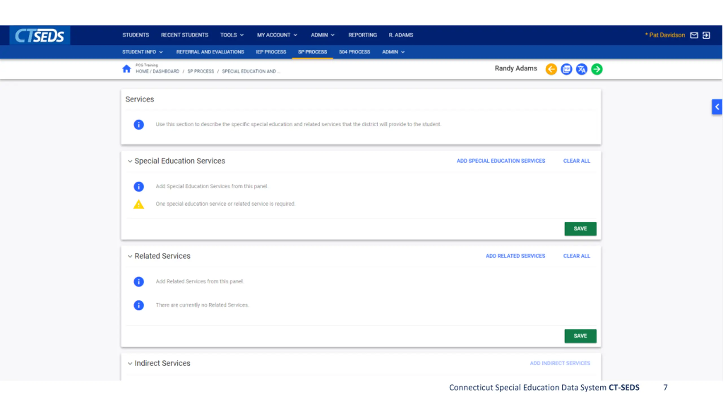723x406 pixels.
Task: Save the Related Services panel
Action: (x=580, y=336)
